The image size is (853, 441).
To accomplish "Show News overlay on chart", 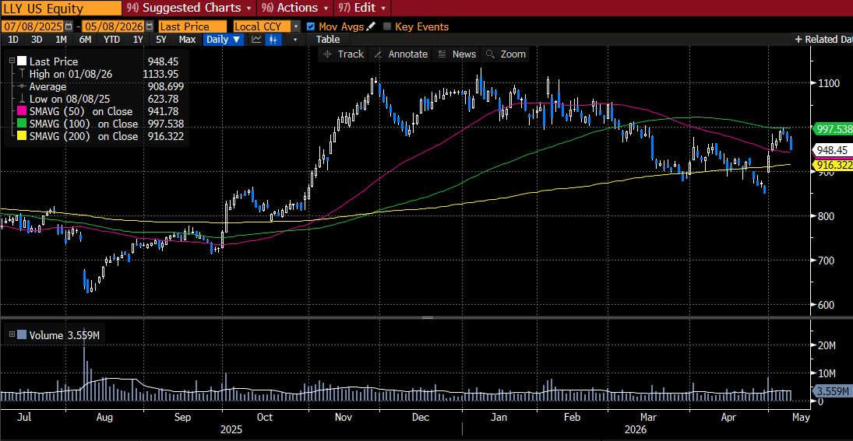I will (x=457, y=54).
